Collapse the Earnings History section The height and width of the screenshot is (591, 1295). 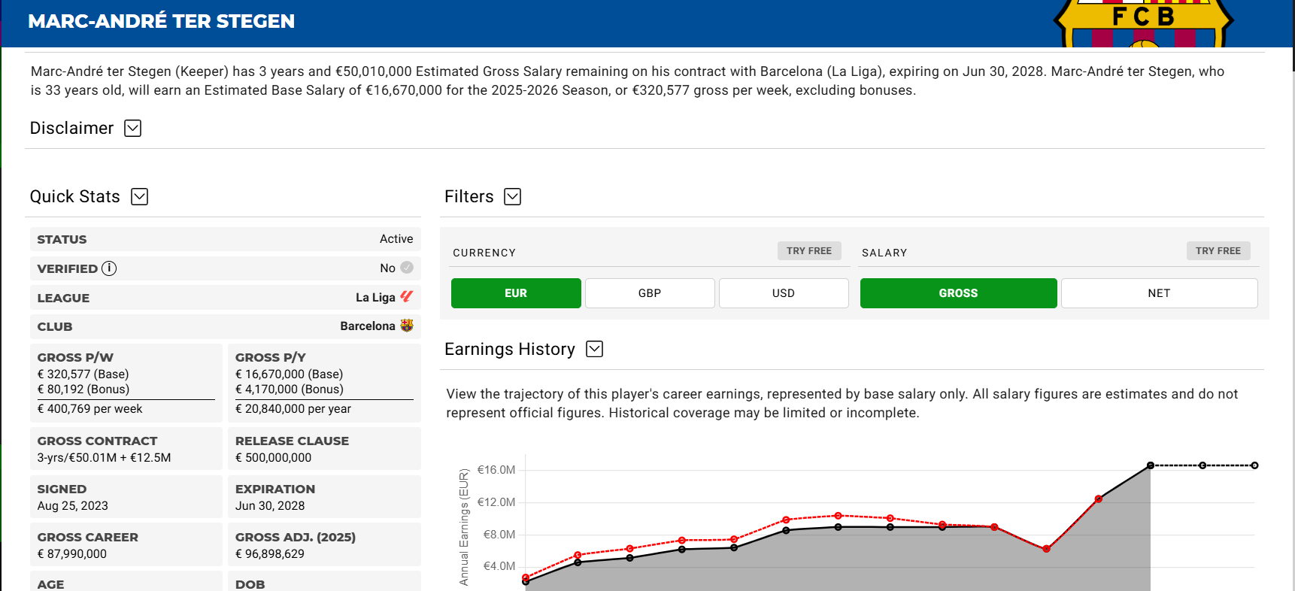click(x=595, y=350)
